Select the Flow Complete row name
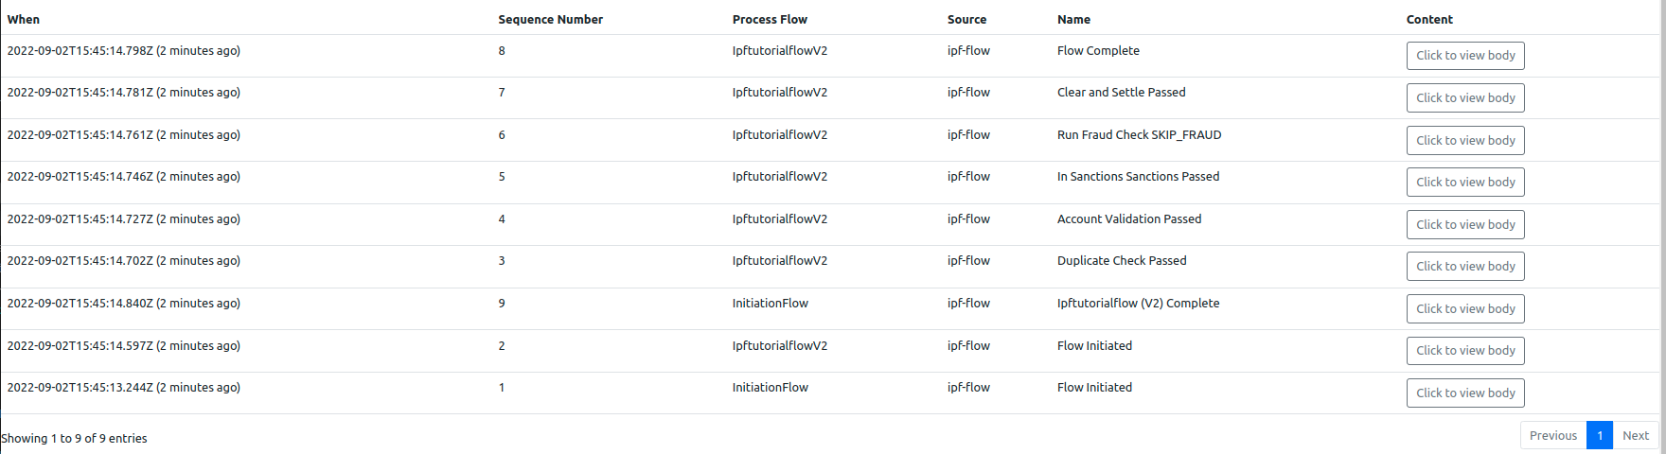 click(1098, 51)
